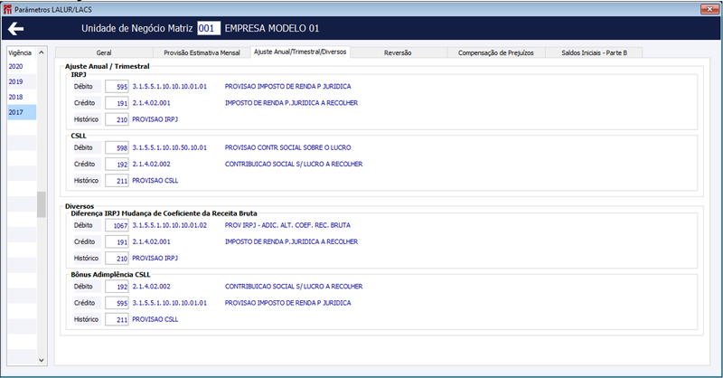The image size is (723, 378).
Task: Click IRPJ Histórico field 210
Action: [x=117, y=119]
